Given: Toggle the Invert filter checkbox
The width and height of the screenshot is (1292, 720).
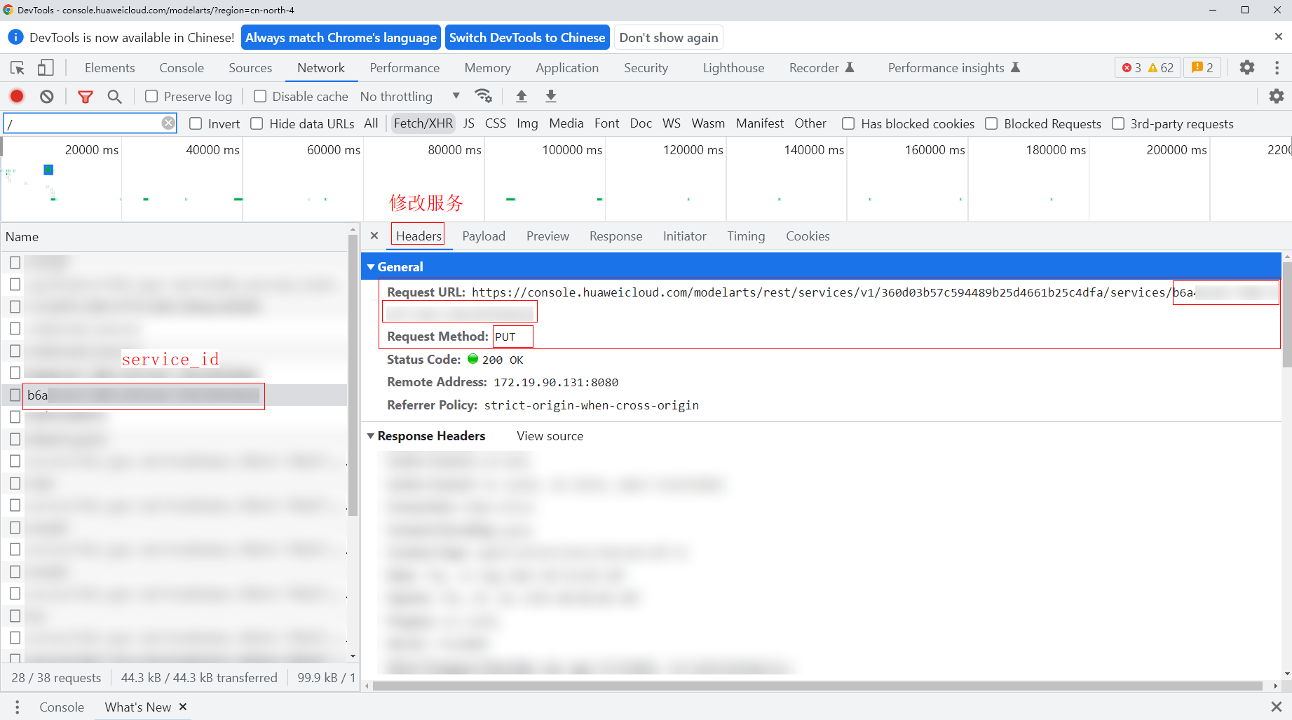Looking at the screenshot, I should (x=196, y=123).
